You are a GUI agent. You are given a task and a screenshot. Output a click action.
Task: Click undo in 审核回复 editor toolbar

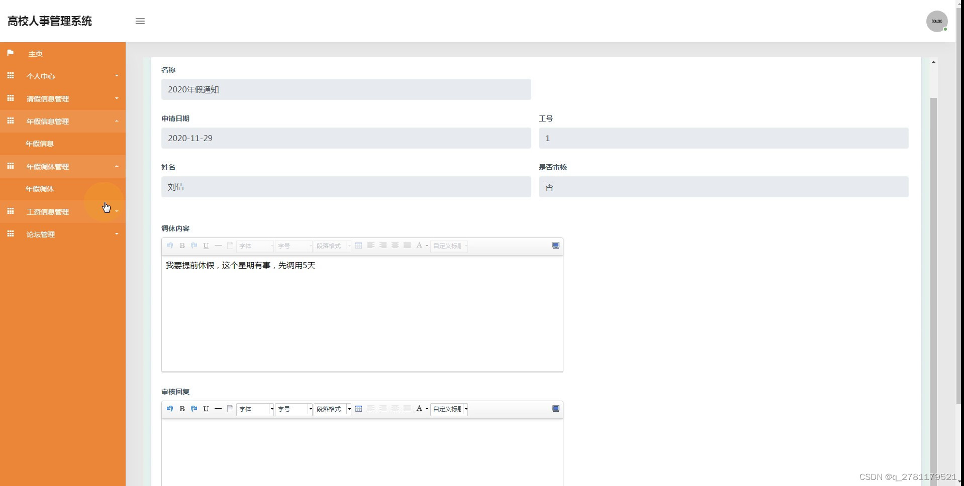(x=170, y=409)
